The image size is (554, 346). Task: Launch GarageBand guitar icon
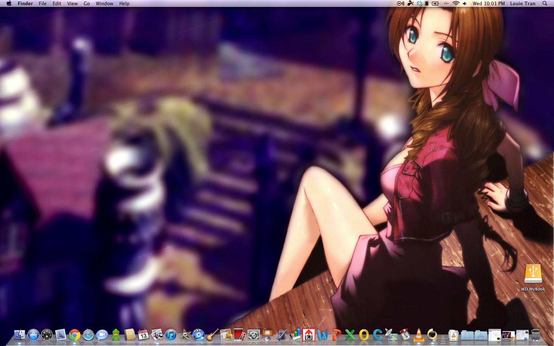(x=212, y=335)
